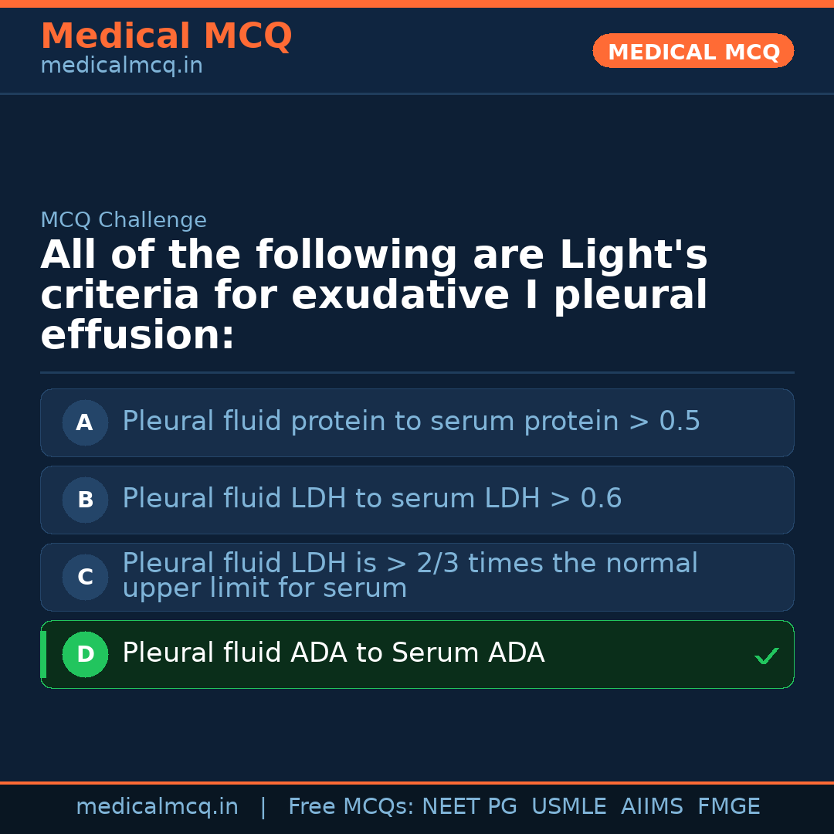Click the orange Medical MCQ header title
This screenshot has height=834, width=834.
(x=166, y=36)
